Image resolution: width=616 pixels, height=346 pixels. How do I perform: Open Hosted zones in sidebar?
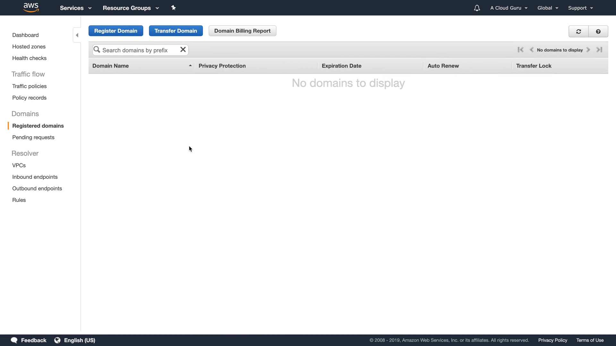[29, 46]
